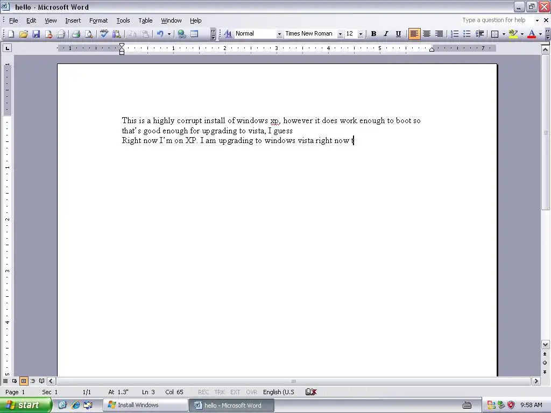
Task: Open the Format menu
Action: point(98,20)
